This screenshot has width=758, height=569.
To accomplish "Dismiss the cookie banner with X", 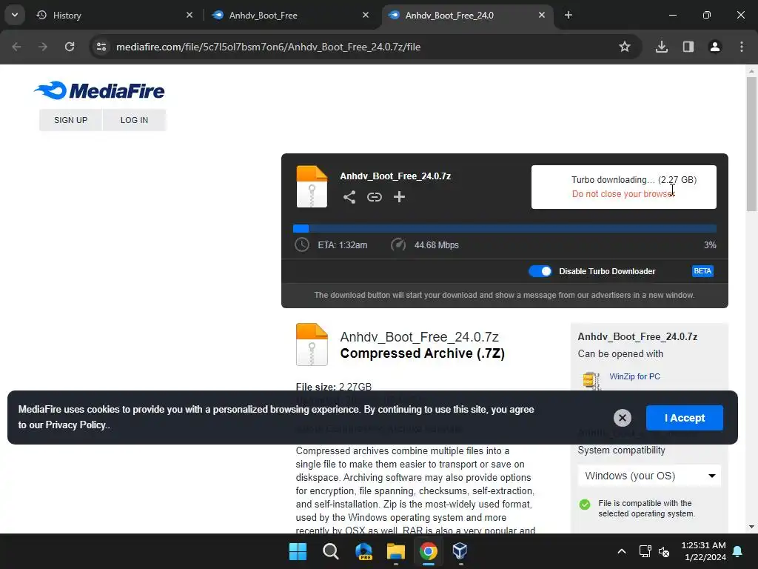I will pyautogui.click(x=623, y=418).
